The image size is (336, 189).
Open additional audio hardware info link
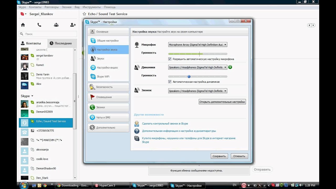tap(179, 131)
